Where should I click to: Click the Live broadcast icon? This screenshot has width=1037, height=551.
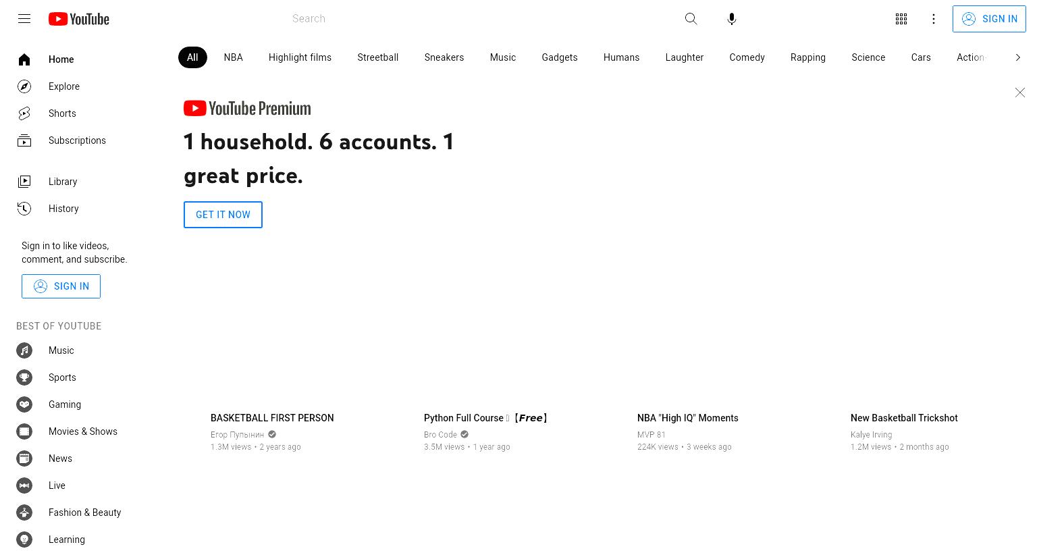point(24,486)
